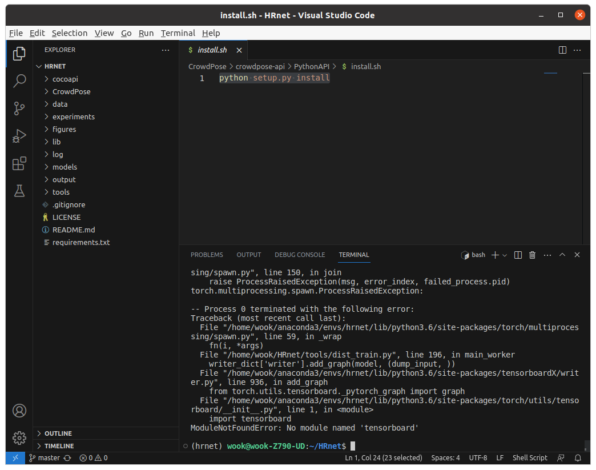Close the install.sh editor tab
Viewport: 596px width, 470px height.
(239, 50)
